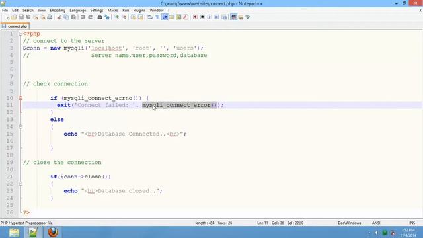This screenshot has height=238, width=423.
Task: Show hidden system tray icons arrow
Action: [x=369, y=233]
